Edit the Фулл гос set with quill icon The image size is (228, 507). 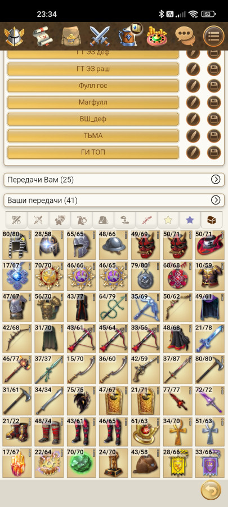click(x=193, y=86)
